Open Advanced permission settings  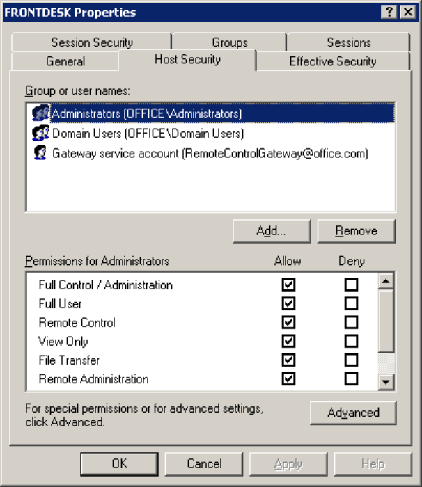pos(353,413)
